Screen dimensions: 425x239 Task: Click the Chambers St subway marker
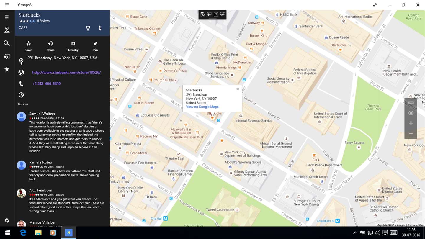coord(338,221)
